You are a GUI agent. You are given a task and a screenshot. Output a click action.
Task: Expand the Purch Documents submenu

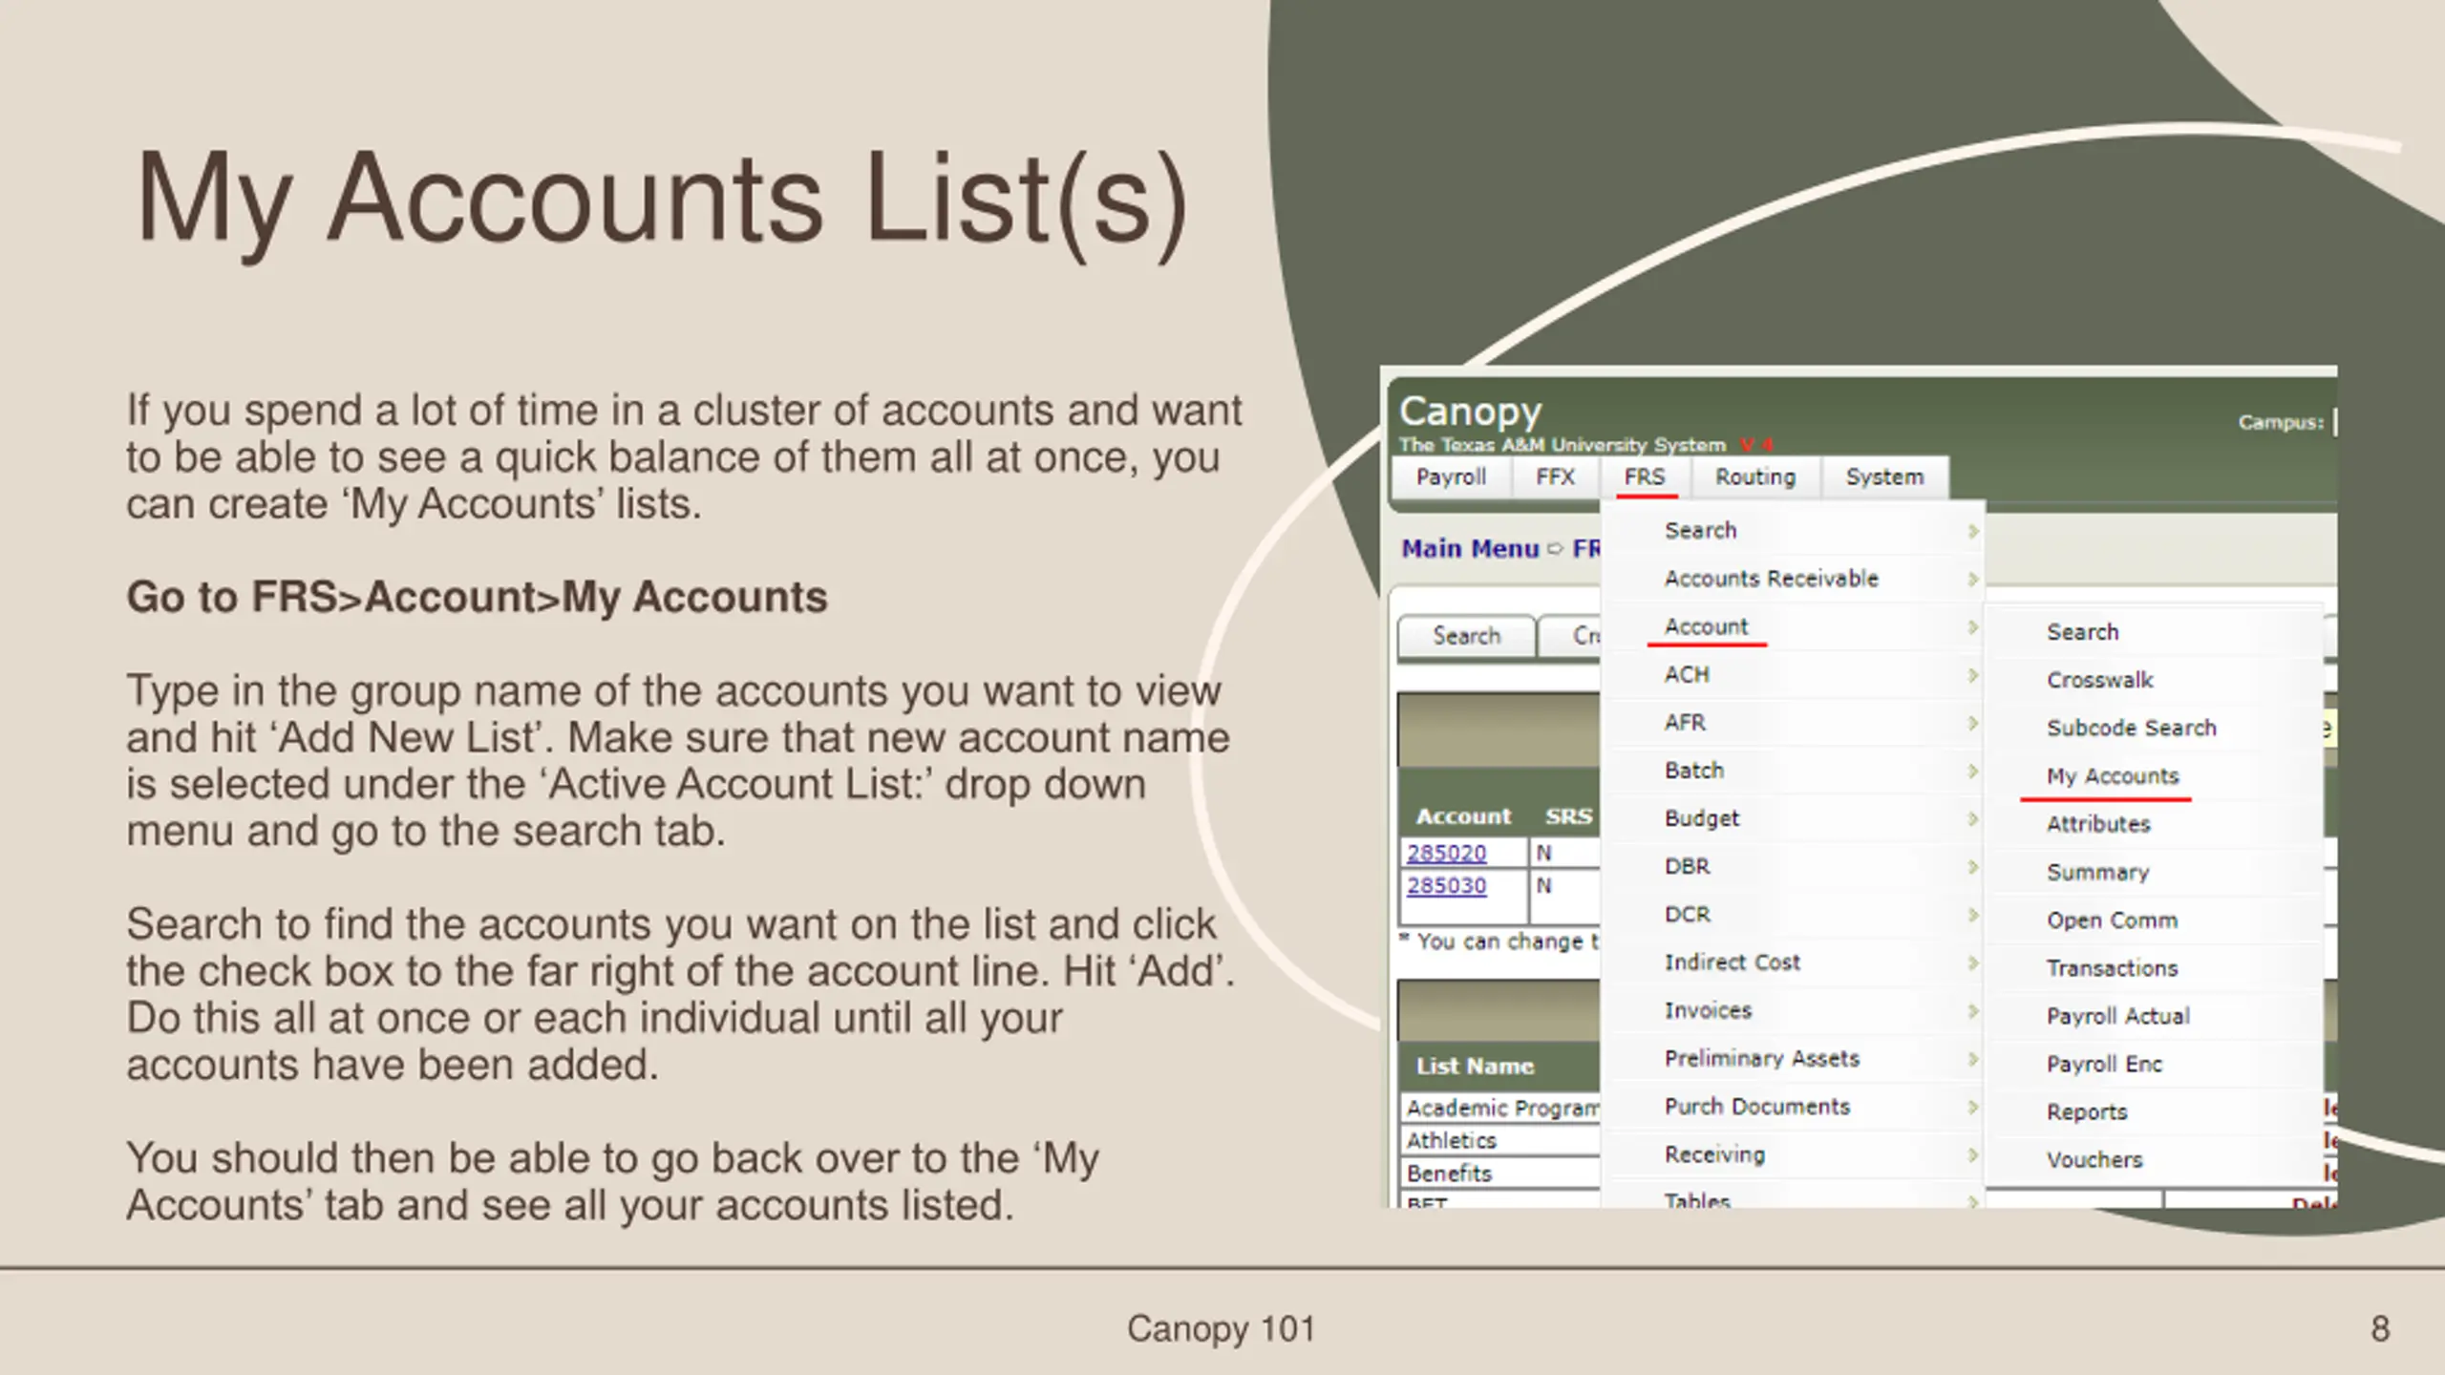[1794, 1107]
